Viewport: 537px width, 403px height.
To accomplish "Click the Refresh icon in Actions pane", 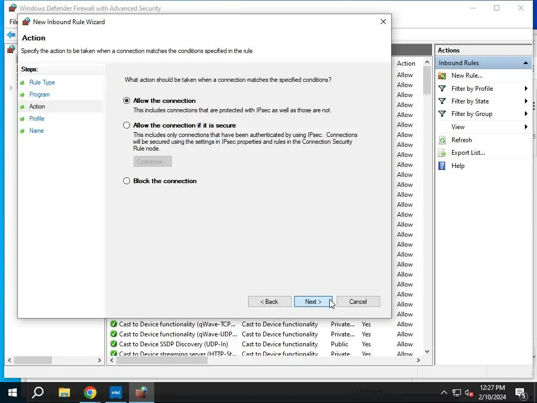I will pos(442,140).
